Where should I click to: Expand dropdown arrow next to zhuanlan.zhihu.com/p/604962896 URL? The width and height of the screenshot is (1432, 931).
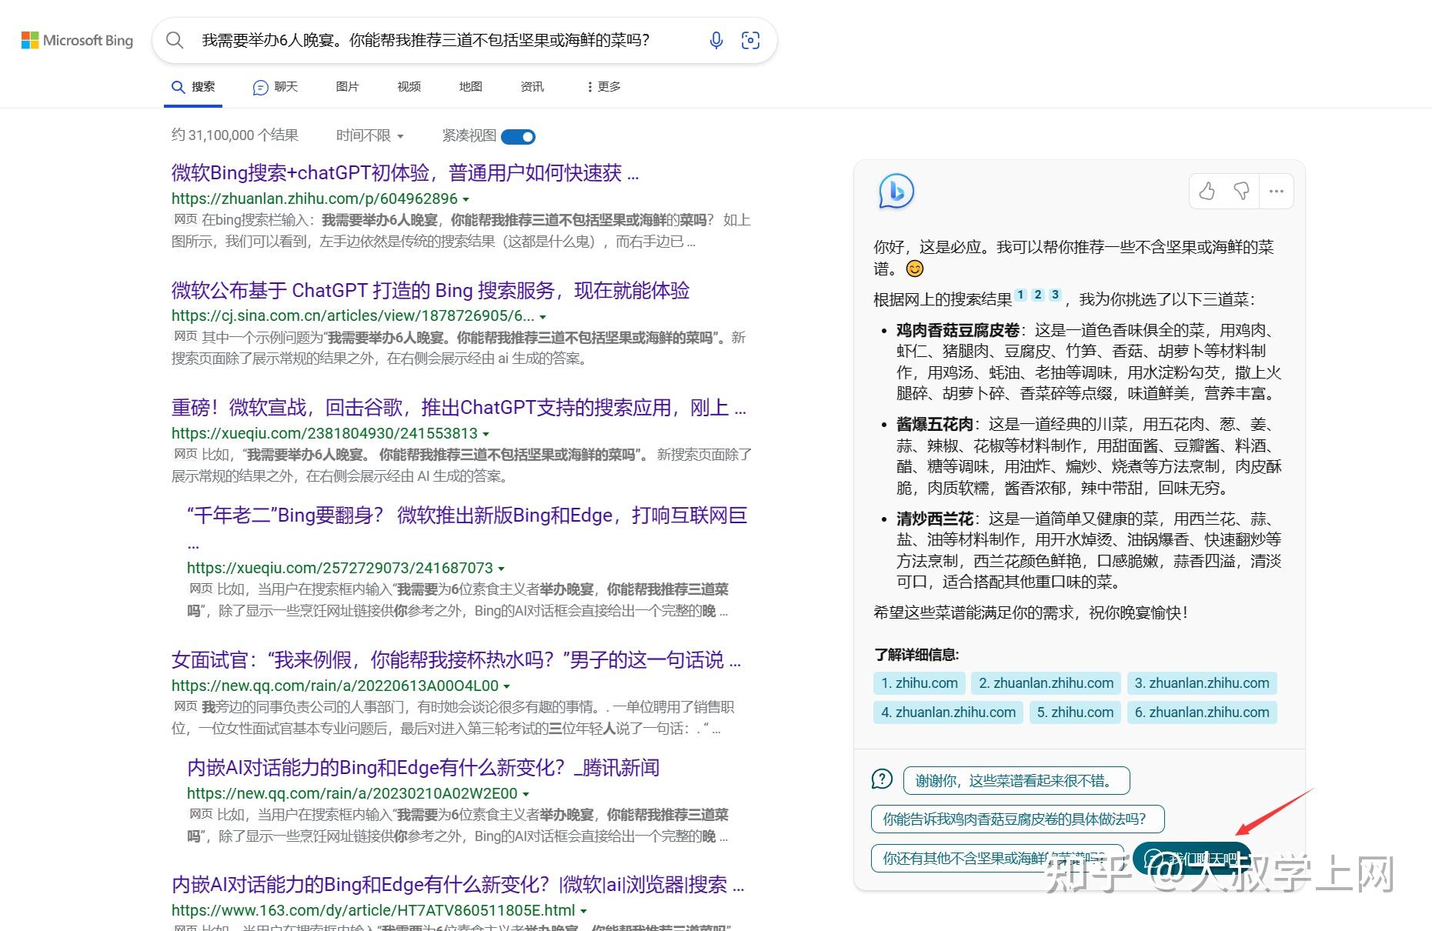click(x=466, y=199)
